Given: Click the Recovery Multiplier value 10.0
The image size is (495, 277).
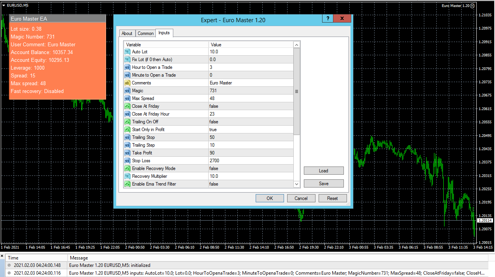Looking at the screenshot, I should tap(214, 176).
